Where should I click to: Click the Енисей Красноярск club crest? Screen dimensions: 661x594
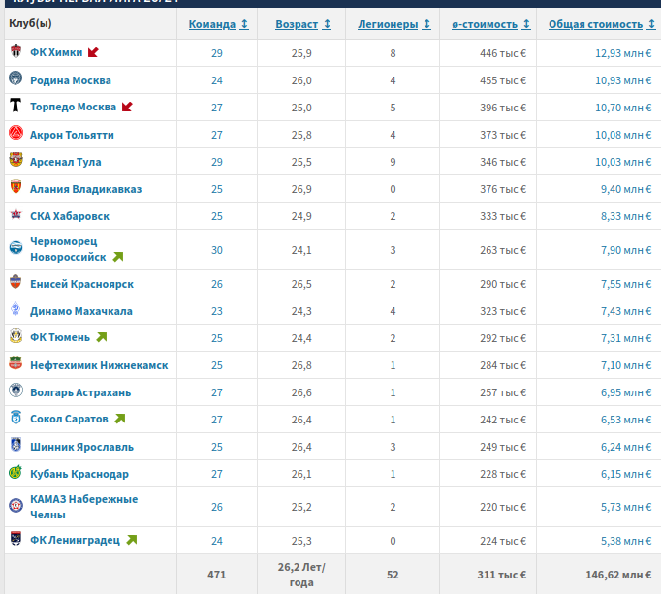tap(16, 281)
